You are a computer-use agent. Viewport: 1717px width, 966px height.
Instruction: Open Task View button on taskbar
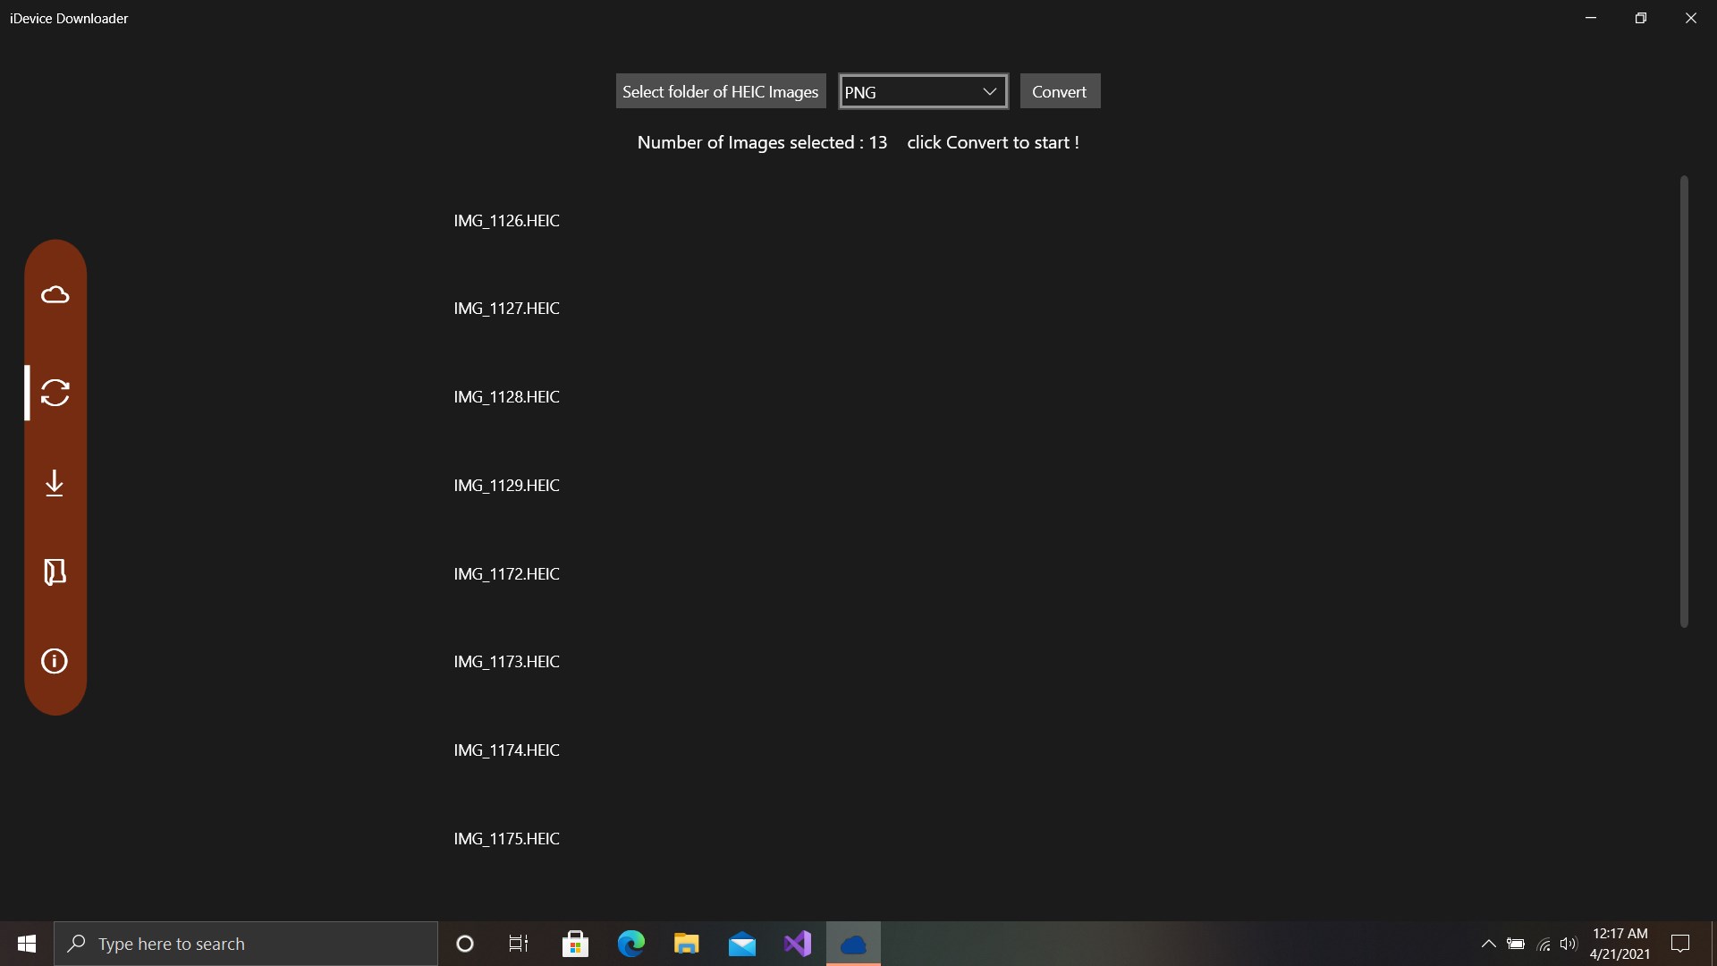[x=518, y=944]
